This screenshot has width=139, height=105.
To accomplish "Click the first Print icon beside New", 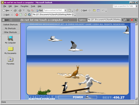I will (x=15, y=10).
